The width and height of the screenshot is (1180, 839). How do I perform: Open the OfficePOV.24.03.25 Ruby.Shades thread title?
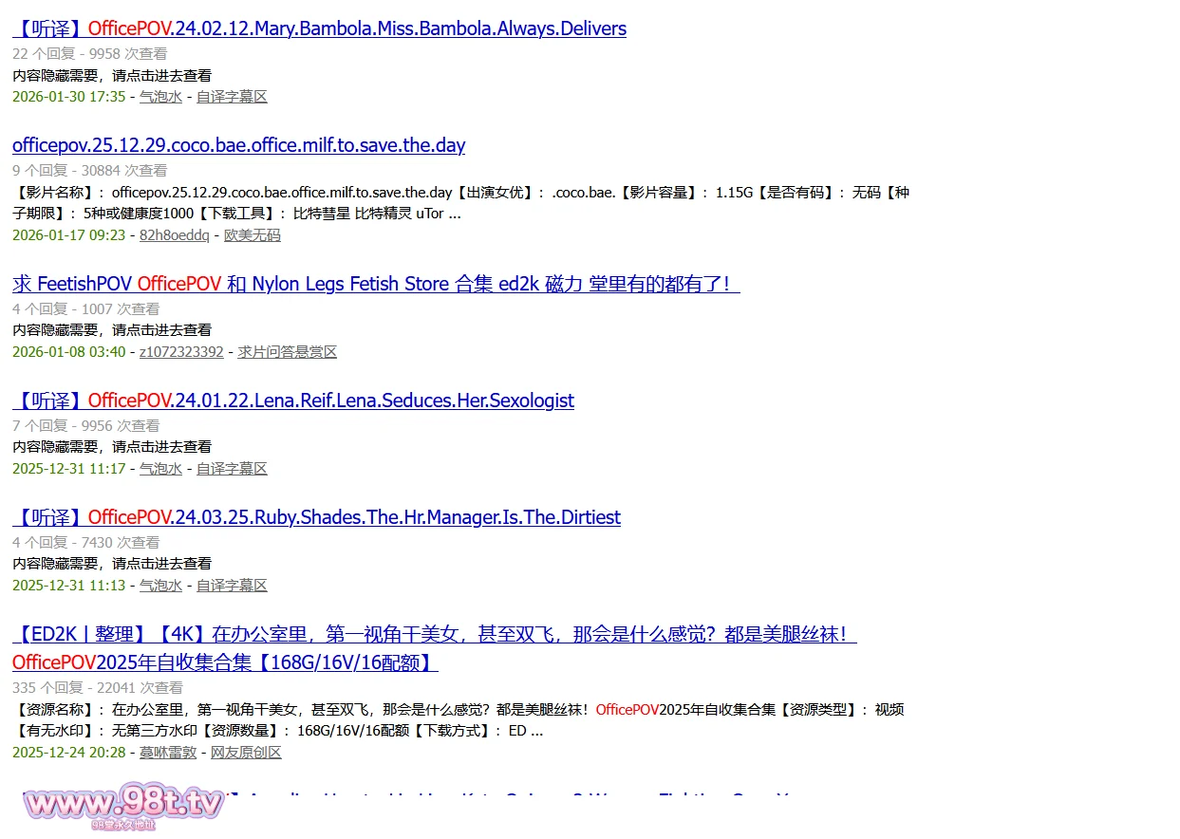316,517
